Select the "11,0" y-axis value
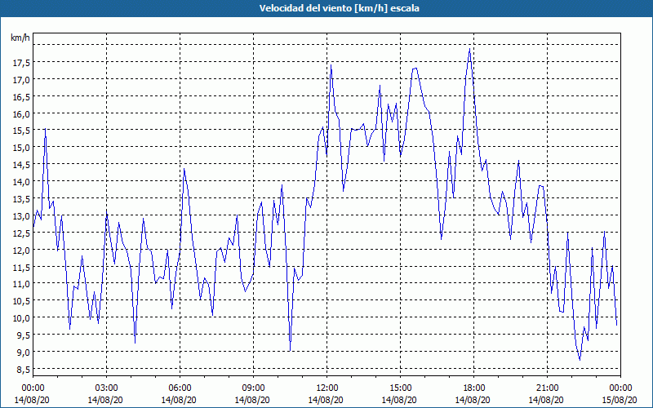Image resolution: width=653 pixels, height=408 pixels. 21,283
